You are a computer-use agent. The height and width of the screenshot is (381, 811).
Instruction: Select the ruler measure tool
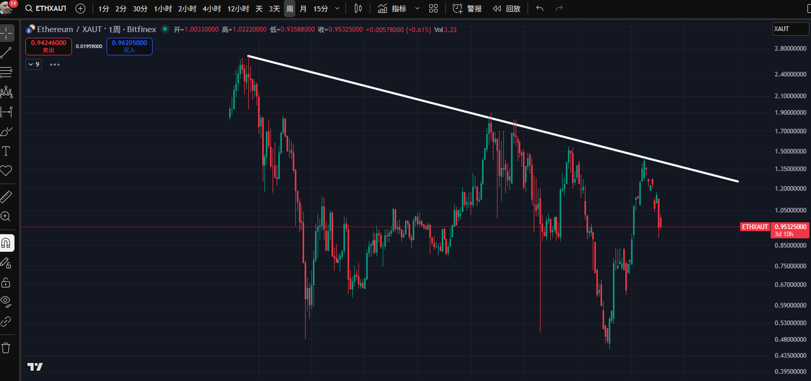(x=6, y=197)
